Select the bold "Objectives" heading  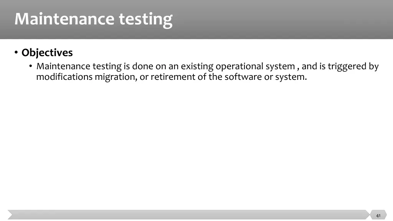coord(47,52)
